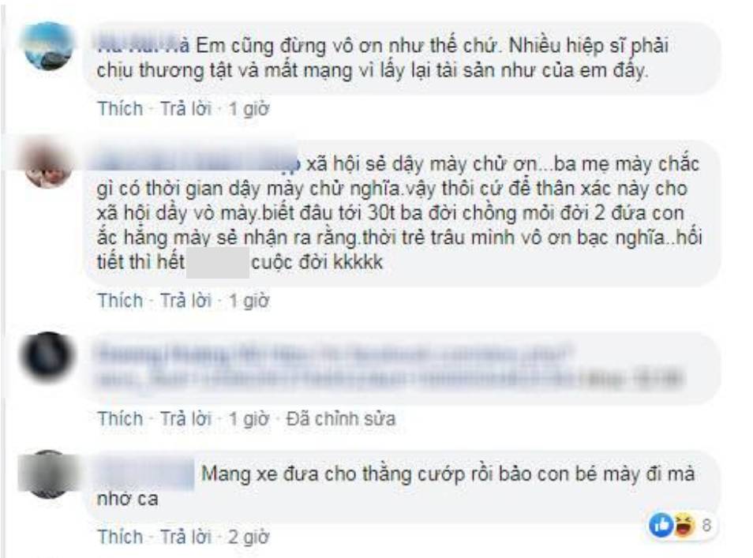The height and width of the screenshot is (558, 753).
Task: Open the "1 giờ" timestamp under the kkkkk comment
Action: pos(249,301)
